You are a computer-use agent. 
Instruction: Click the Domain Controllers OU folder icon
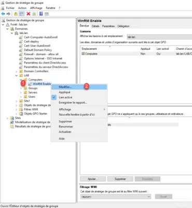coord(21,71)
